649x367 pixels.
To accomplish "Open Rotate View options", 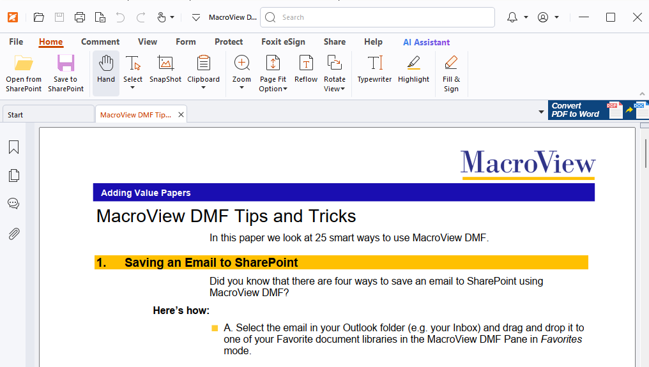I will [335, 73].
